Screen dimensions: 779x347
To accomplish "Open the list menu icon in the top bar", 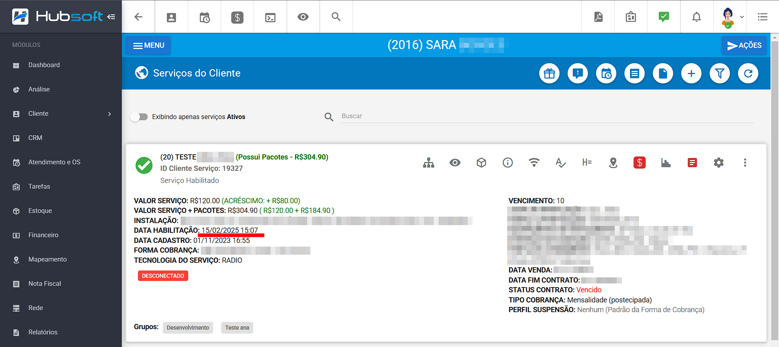I will pos(762,17).
